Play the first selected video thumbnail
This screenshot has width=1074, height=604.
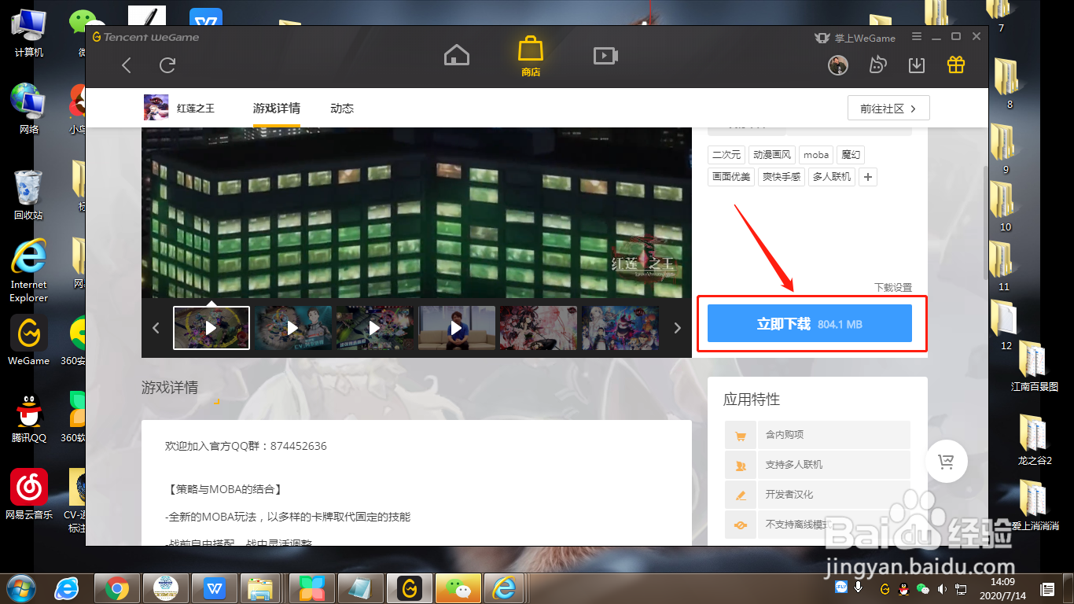[x=211, y=328]
